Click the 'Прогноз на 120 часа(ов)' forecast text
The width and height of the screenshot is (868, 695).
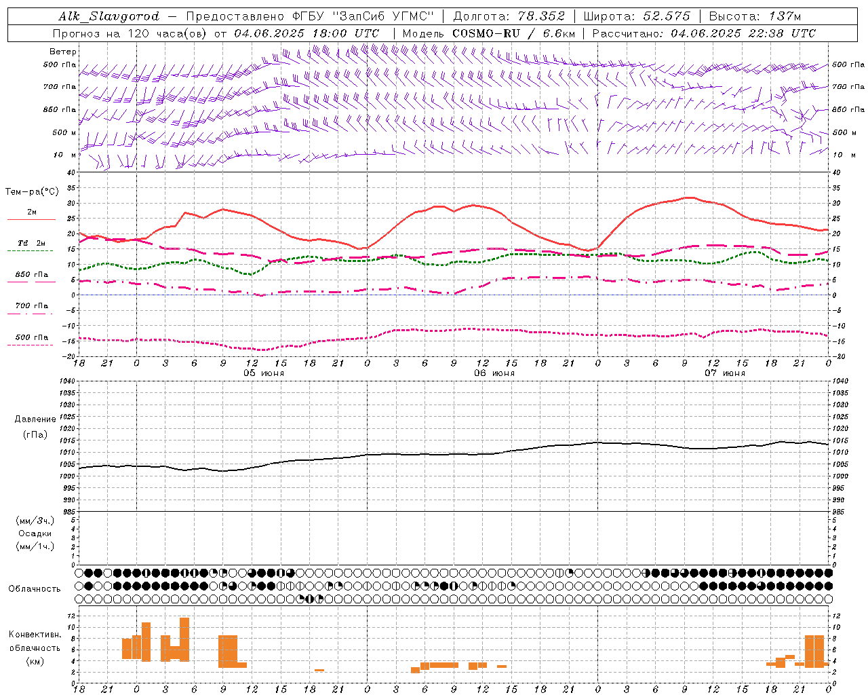click(130, 33)
